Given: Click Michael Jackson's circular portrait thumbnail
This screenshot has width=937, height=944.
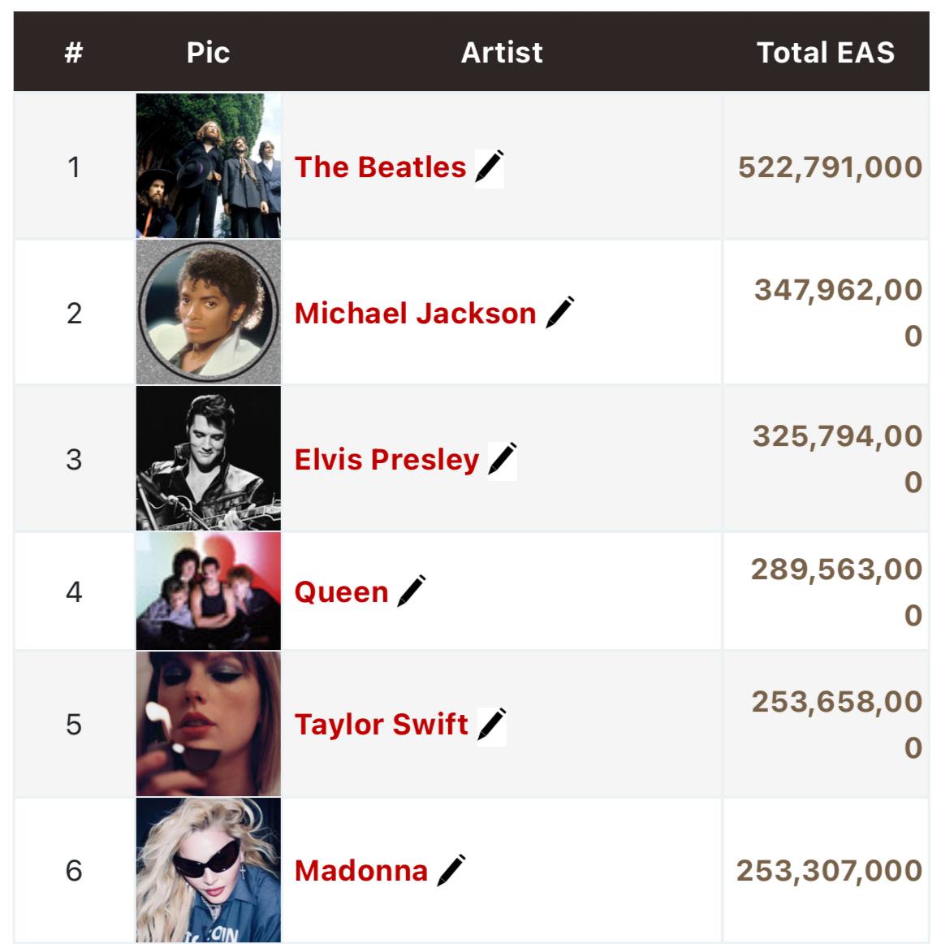Looking at the screenshot, I should [209, 312].
